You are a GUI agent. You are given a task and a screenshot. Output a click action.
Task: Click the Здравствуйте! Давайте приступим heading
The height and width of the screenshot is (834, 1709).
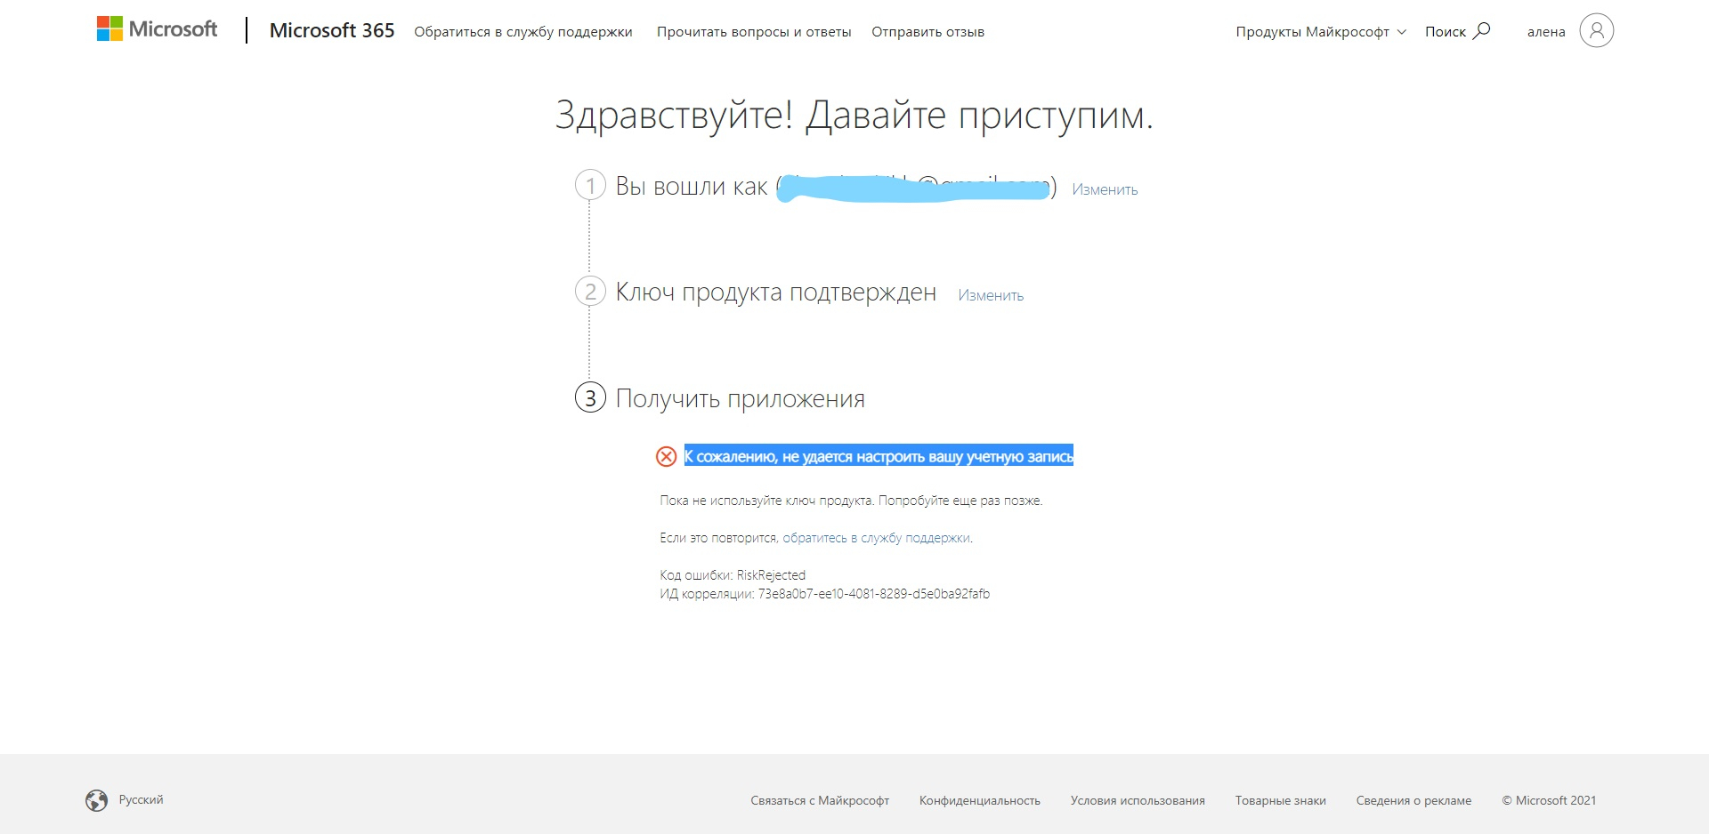pyautogui.click(x=854, y=116)
